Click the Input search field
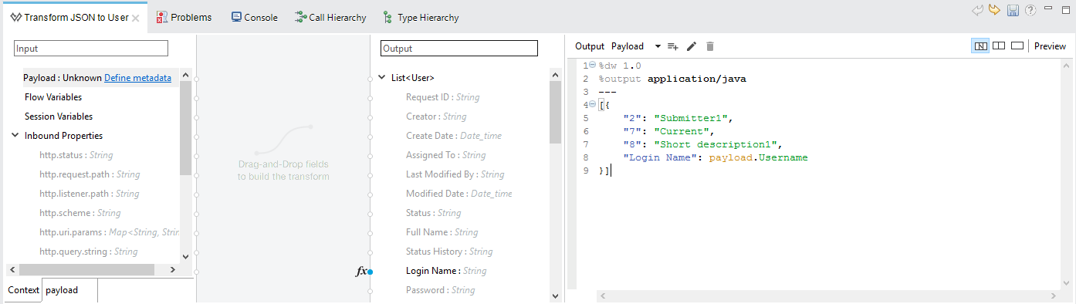This screenshot has width=1076, height=304. (x=91, y=49)
